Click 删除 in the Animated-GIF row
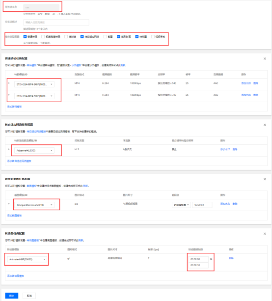This screenshot has width=272, height=301. (x=231, y=258)
